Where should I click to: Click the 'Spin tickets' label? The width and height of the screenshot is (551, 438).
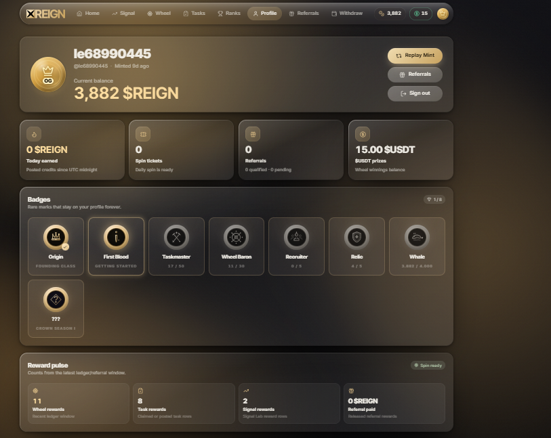(149, 160)
